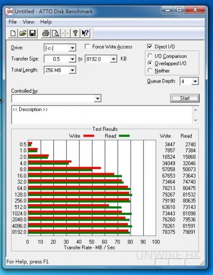The image size is (213, 275).
Task: Click the Read column header over result values
Action: [x=186, y=136]
